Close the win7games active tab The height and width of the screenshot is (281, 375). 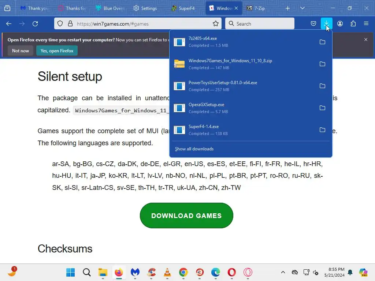coord(236,8)
